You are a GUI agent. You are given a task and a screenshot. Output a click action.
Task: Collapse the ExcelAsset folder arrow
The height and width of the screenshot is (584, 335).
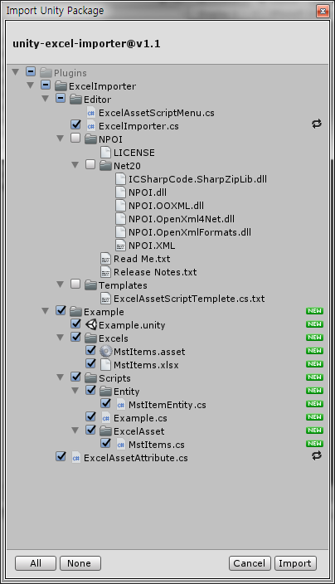(75, 431)
